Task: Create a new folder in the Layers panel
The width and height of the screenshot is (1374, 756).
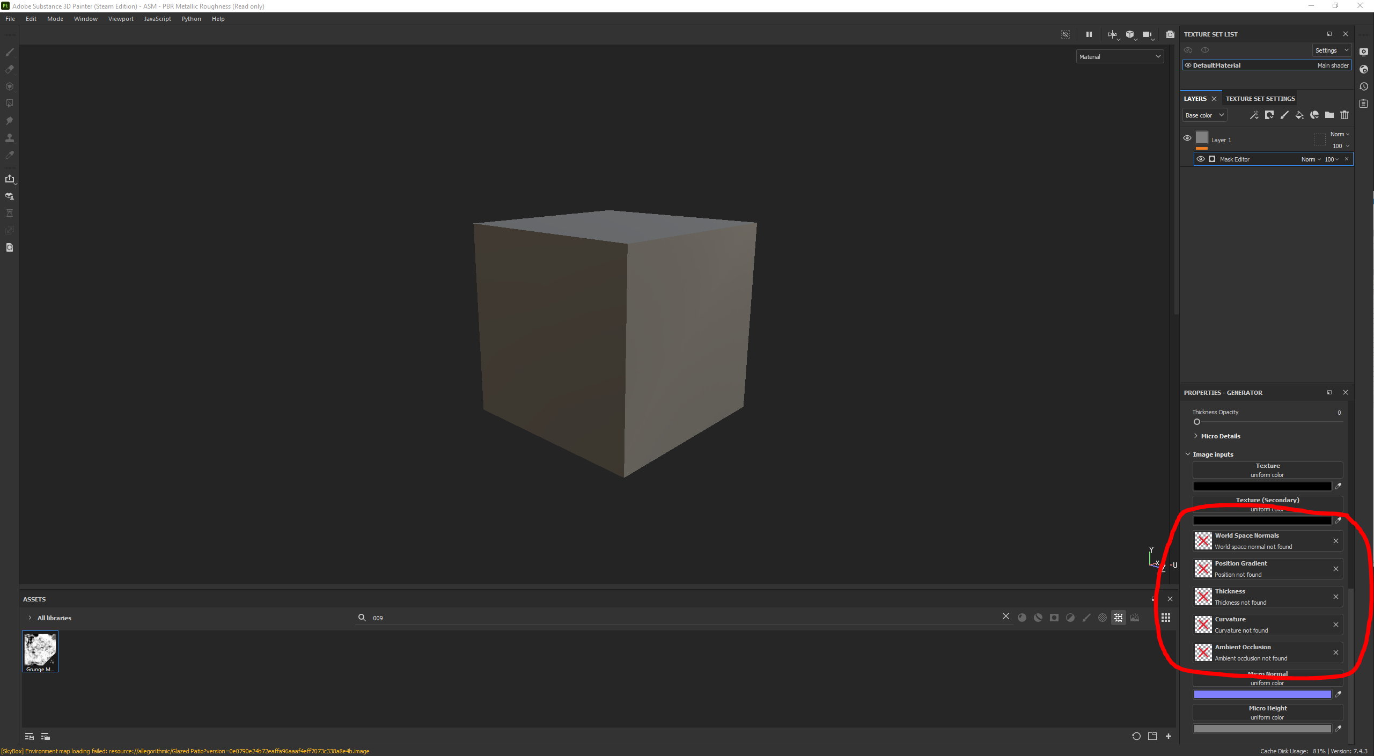Action: coord(1329,115)
